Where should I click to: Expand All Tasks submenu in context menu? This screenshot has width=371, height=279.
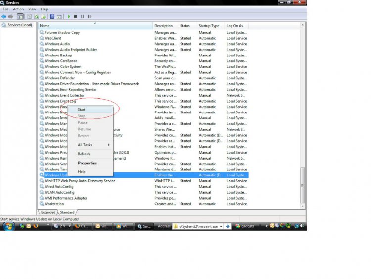[x=91, y=145]
